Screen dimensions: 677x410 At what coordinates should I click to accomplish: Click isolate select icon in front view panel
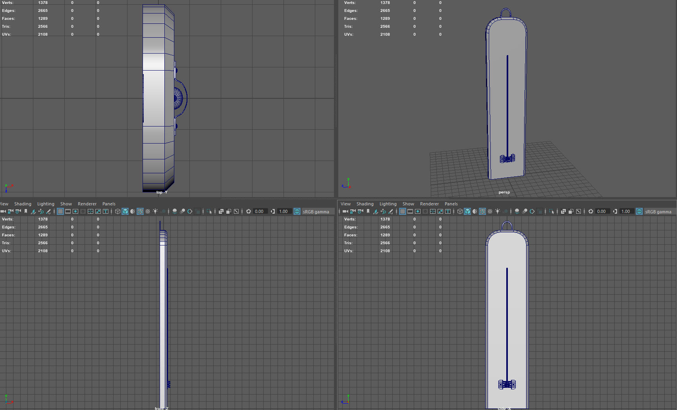[209, 211]
